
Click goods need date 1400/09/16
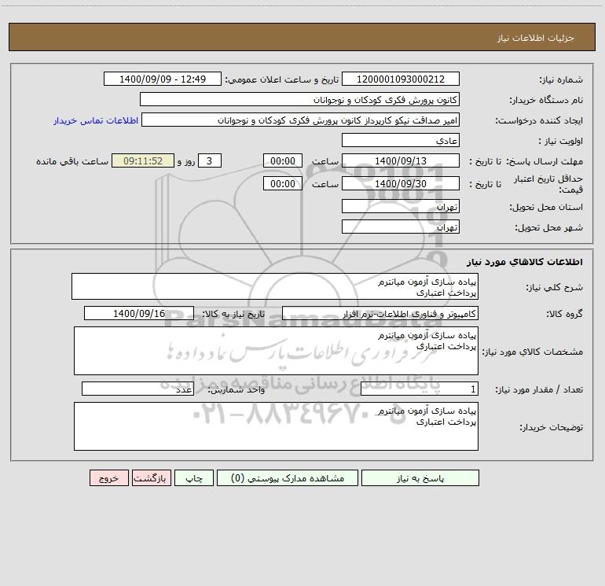click(x=139, y=313)
